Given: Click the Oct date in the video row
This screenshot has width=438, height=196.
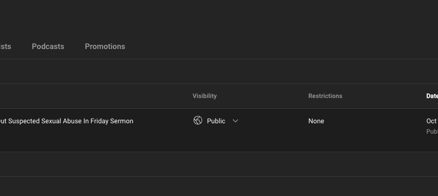Looking at the screenshot, I should [432, 121].
